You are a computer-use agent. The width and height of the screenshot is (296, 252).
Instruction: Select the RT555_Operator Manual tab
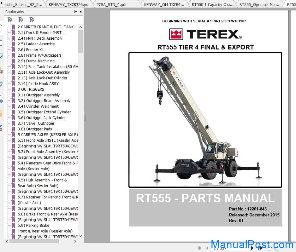point(260,4)
